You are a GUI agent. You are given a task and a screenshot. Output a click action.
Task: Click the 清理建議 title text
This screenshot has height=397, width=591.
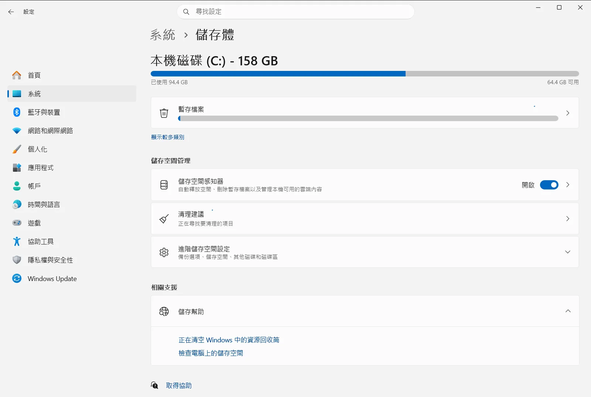(191, 215)
